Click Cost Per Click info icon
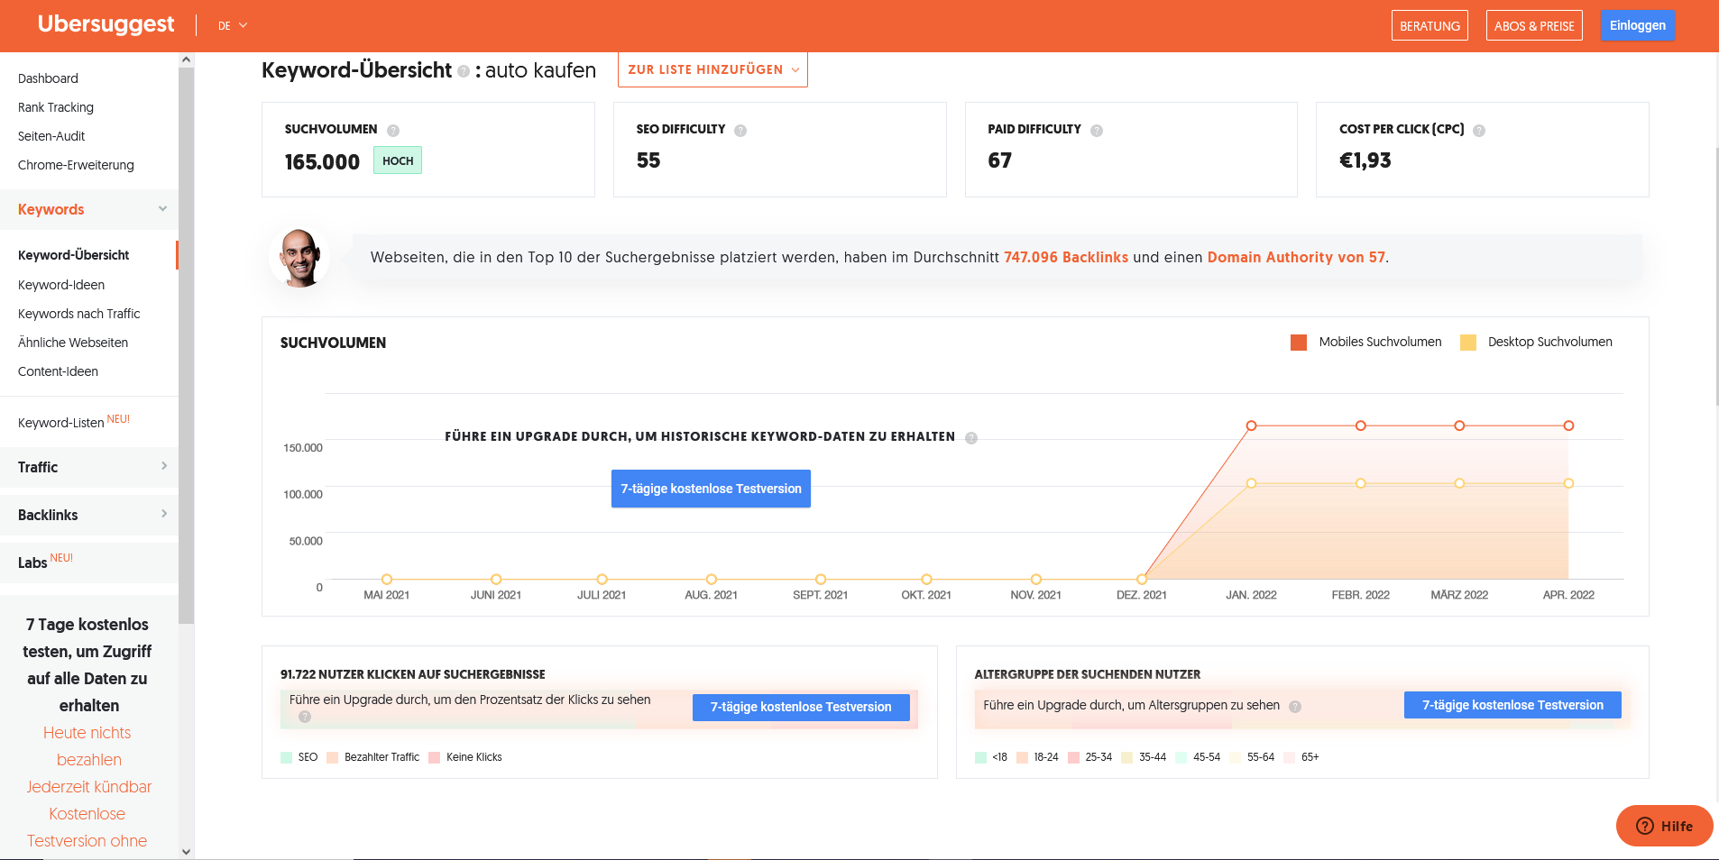The height and width of the screenshot is (860, 1719). (x=1479, y=131)
